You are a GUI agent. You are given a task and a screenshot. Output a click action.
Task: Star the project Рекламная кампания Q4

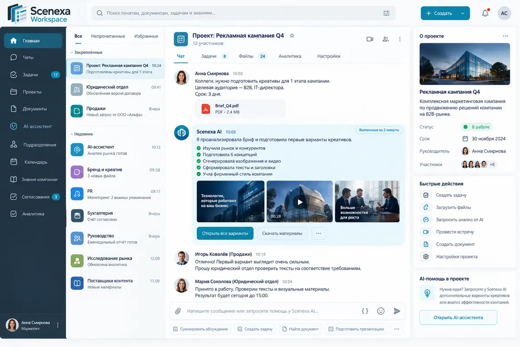click(292, 36)
